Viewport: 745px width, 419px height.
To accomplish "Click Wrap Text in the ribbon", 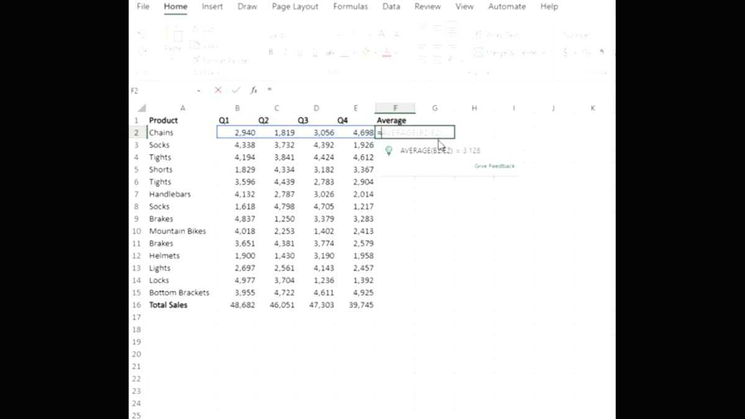I will (x=497, y=35).
